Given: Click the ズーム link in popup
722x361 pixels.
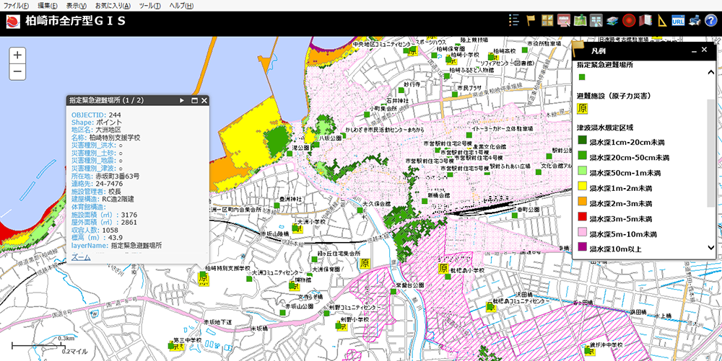Looking at the screenshot, I should (81, 257).
